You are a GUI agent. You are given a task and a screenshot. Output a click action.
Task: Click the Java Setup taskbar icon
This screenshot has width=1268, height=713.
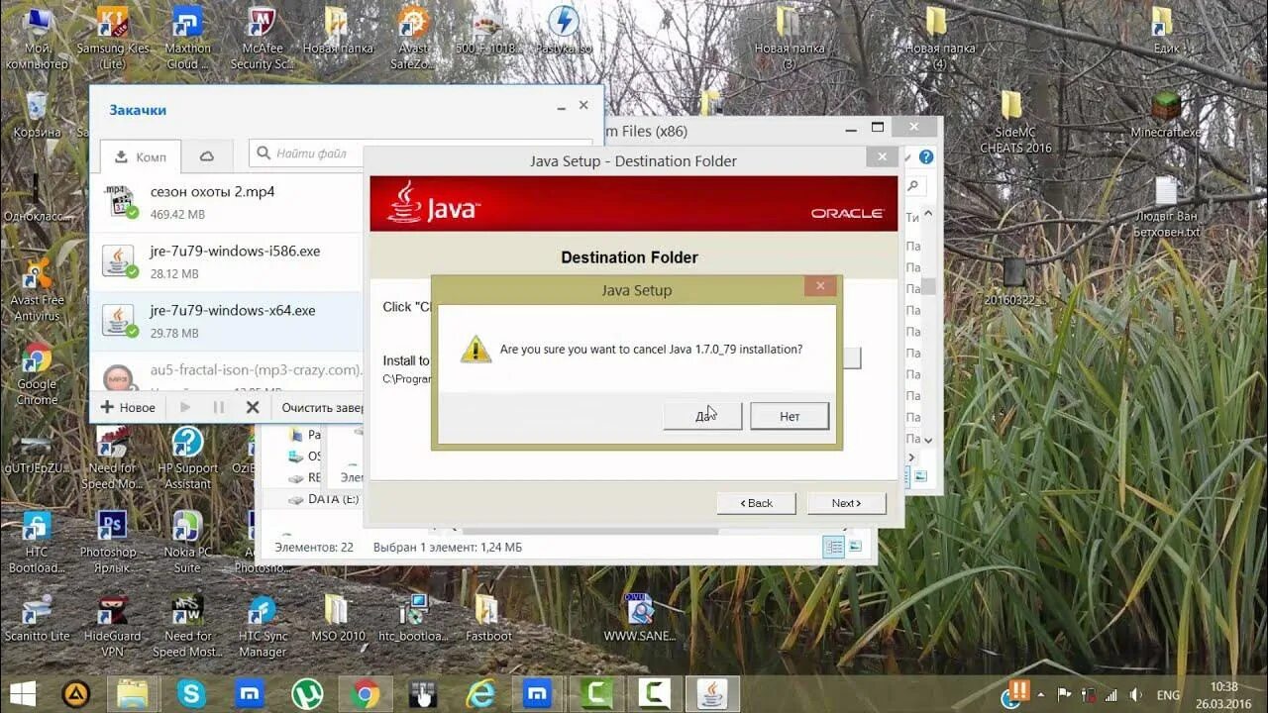[x=712, y=694]
